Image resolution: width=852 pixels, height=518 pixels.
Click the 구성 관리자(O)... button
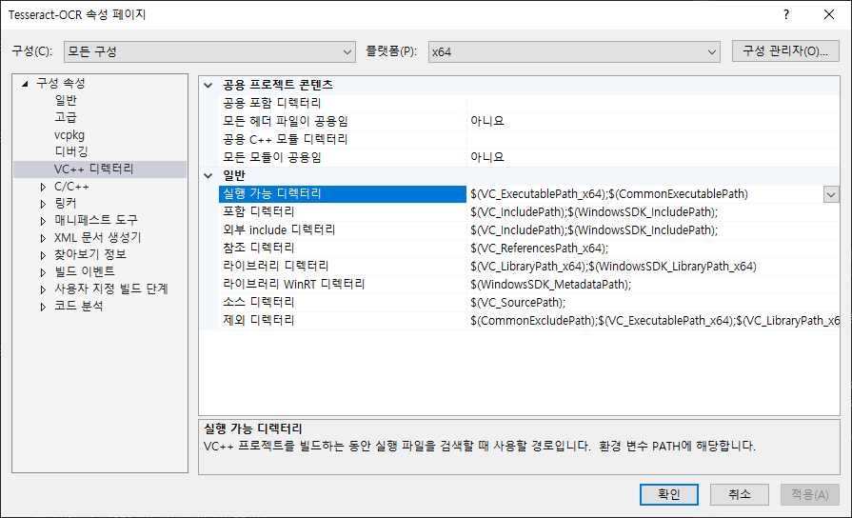pyautogui.click(x=785, y=51)
